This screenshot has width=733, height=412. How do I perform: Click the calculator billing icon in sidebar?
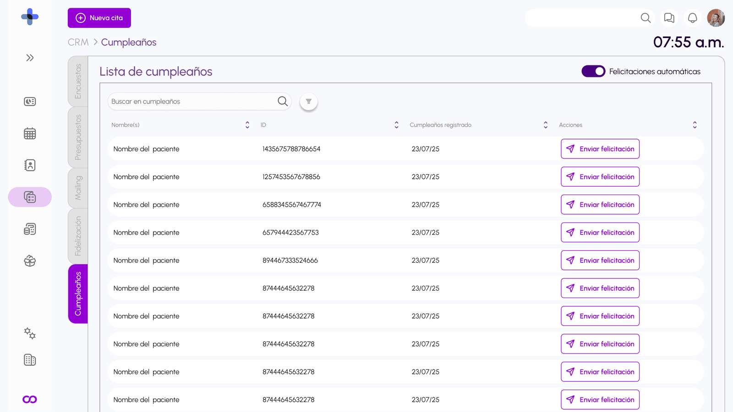tap(30, 229)
